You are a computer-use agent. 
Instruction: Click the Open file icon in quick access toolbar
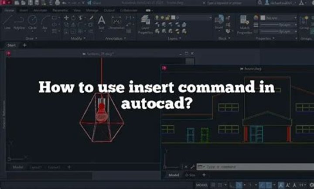pyautogui.click(x=24, y=3)
